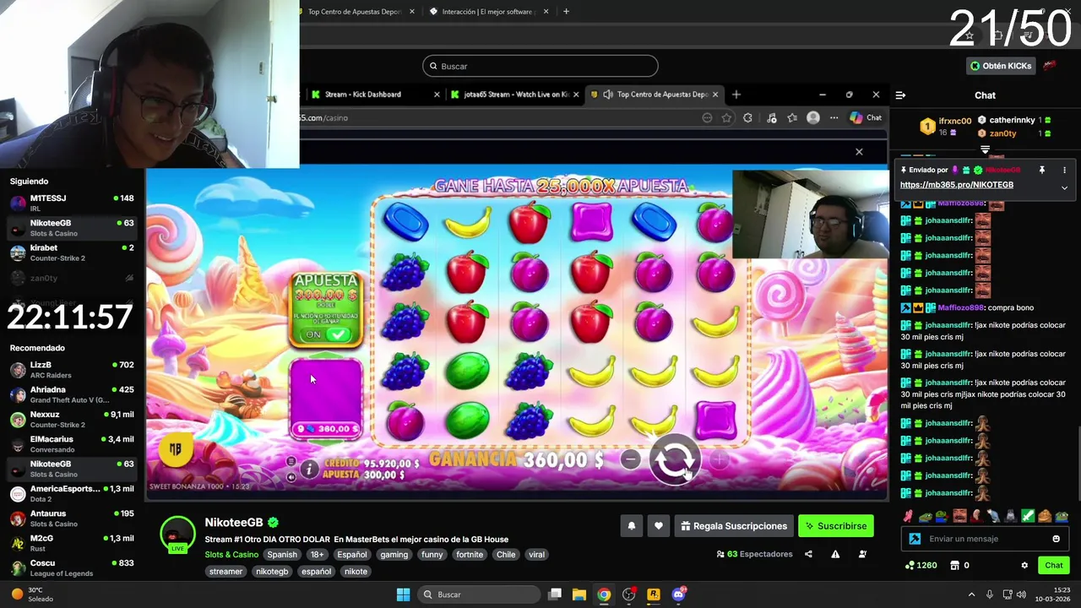The height and width of the screenshot is (608, 1081).
Task: Open the emoji picker in the message box
Action: (x=1056, y=539)
